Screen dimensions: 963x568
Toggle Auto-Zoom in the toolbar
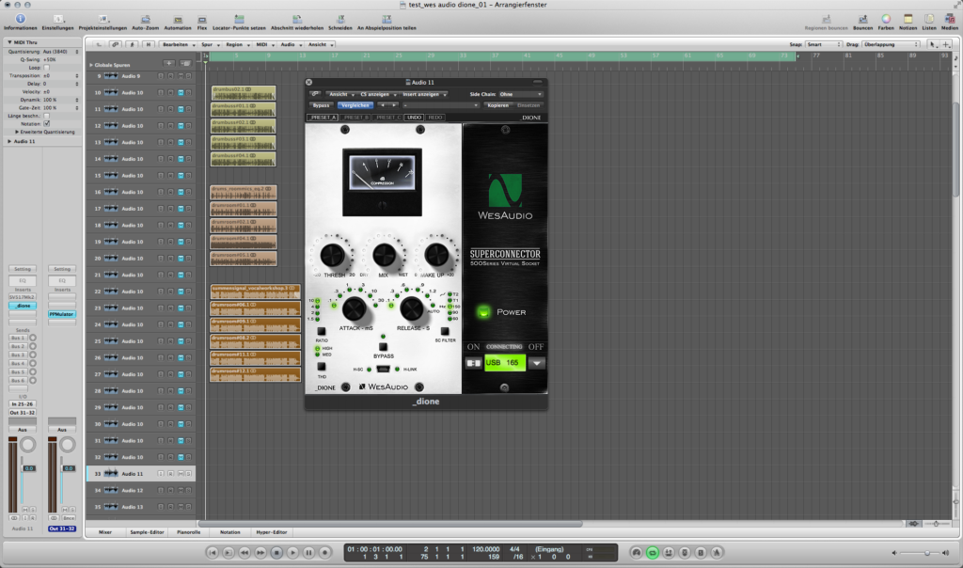(x=145, y=19)
